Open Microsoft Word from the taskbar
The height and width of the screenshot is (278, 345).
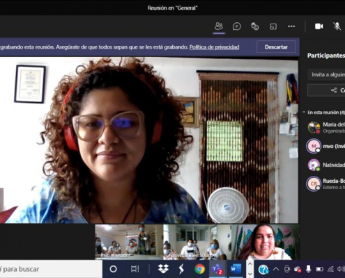(x=236, y=269)
